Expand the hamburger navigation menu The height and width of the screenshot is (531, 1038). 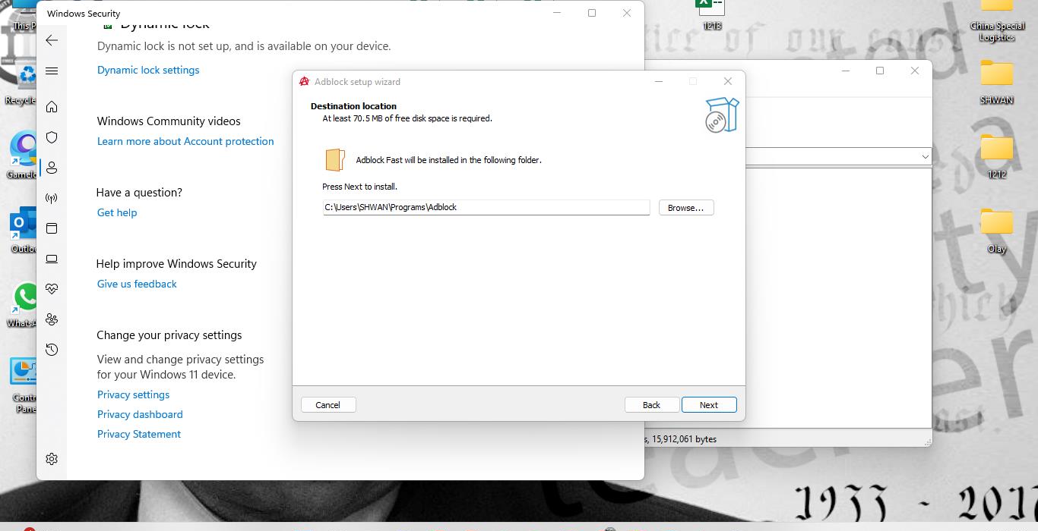pos(52,71)
